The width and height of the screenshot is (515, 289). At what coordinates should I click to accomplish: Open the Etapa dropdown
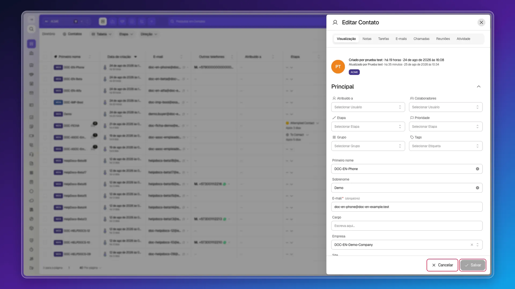[x=368, y=127]
